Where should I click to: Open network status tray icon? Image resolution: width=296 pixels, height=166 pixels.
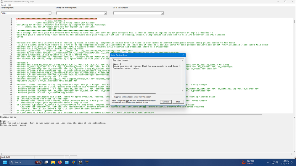click(273, 162)
